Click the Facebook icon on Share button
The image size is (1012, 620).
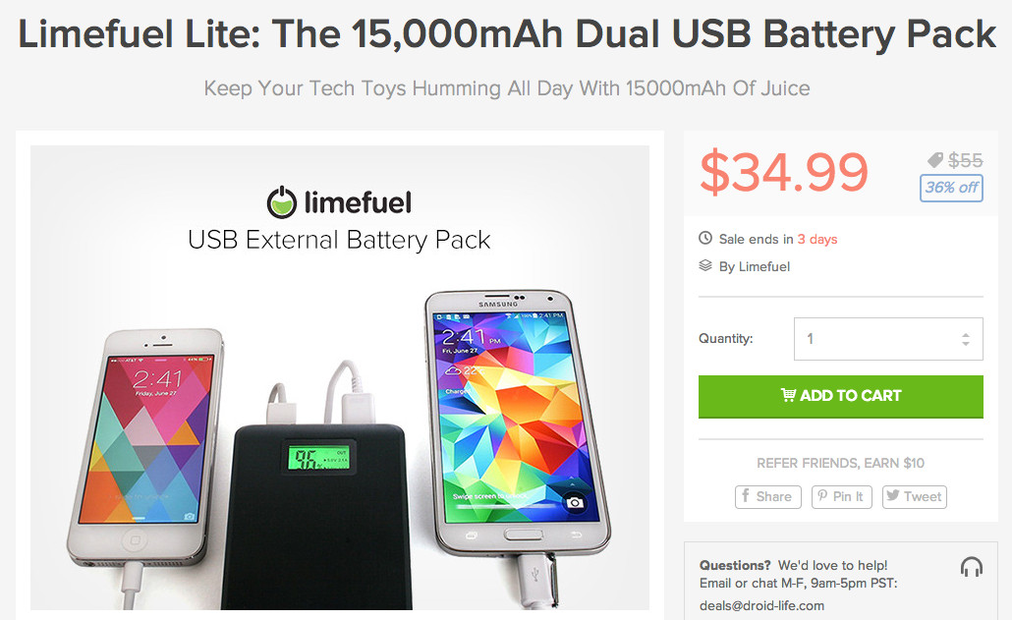[x=746, y=495]
